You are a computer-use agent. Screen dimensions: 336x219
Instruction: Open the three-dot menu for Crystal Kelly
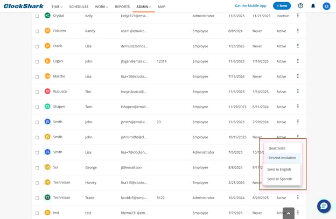click(298, 16)
